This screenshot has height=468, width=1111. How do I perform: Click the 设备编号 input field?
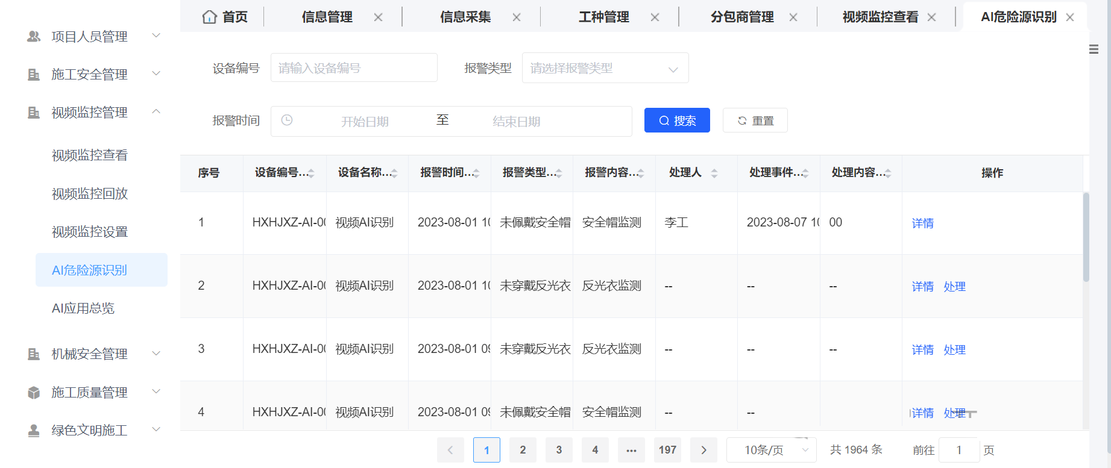pos(354,68)
